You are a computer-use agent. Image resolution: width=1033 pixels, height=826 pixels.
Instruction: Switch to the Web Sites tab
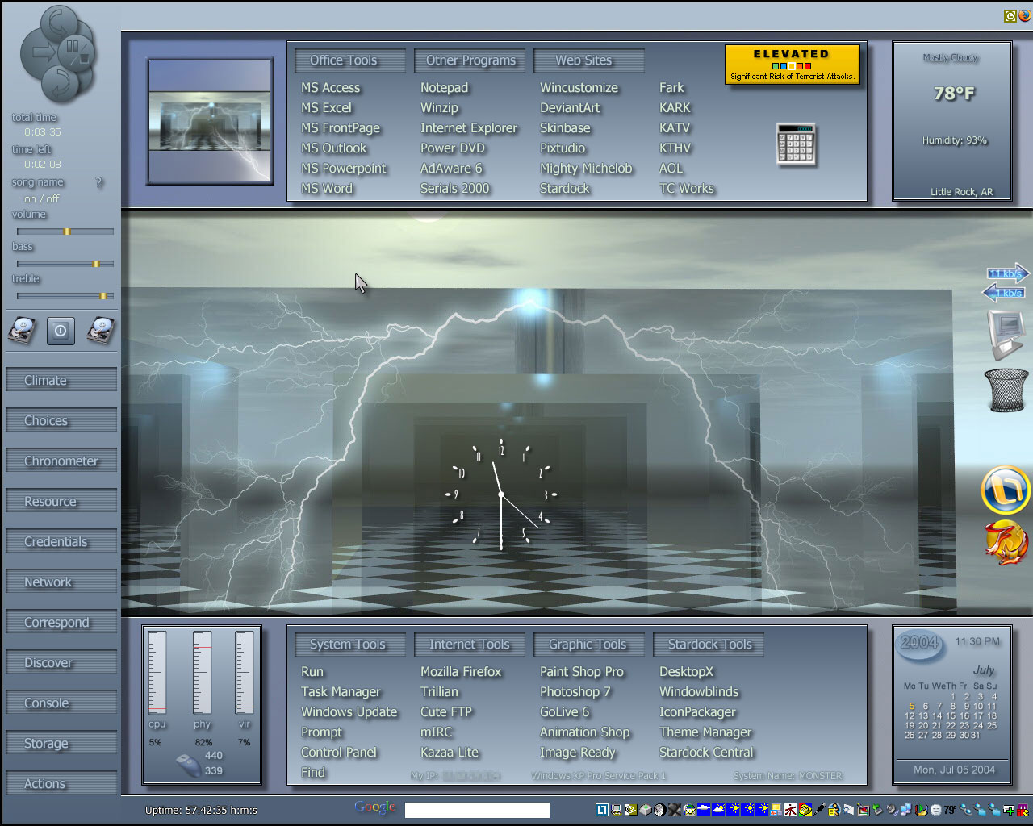589,60
